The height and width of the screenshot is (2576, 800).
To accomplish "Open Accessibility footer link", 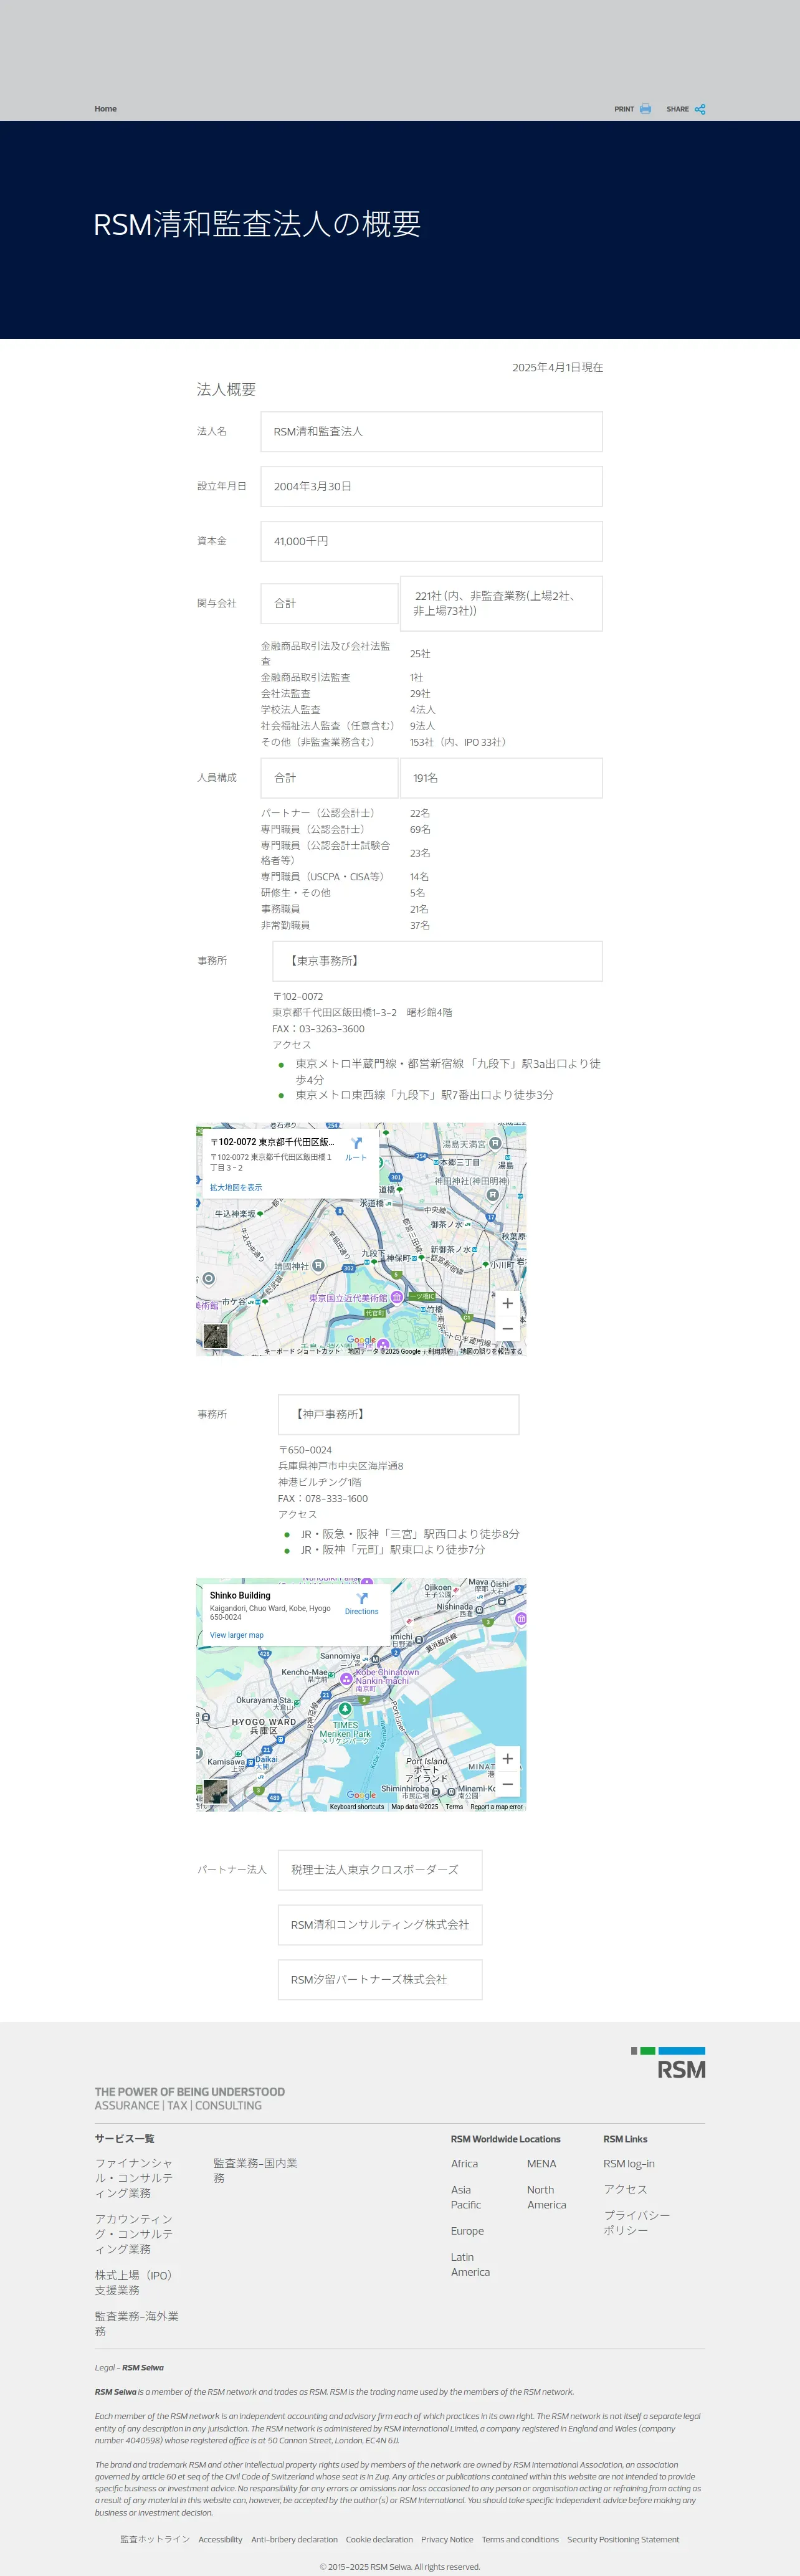I will coord(220,2539).
